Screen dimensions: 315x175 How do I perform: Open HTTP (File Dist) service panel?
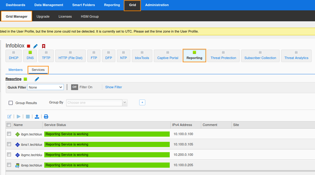point(71,56)
